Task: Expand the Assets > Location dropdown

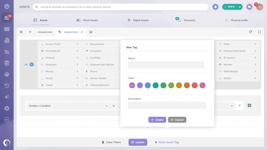Action: 68,106
